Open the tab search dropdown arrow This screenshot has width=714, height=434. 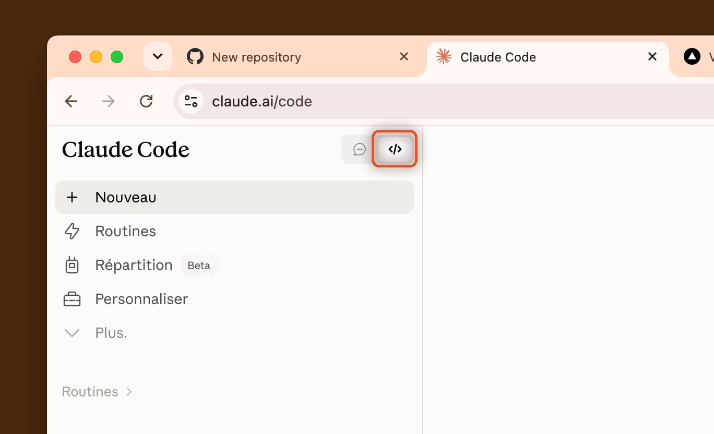(158, 56)
